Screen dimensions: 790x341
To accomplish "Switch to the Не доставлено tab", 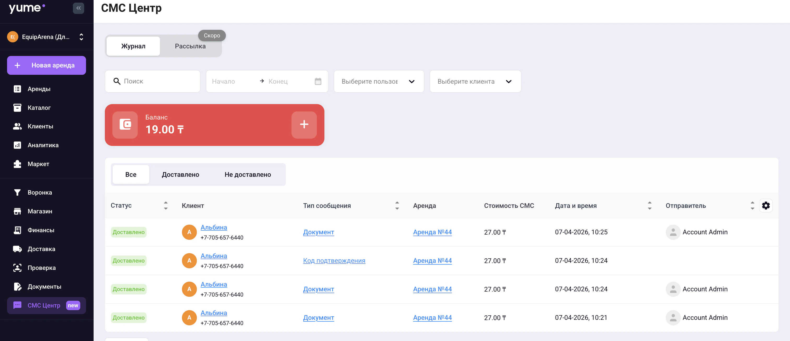I will (x=248, y=174).
